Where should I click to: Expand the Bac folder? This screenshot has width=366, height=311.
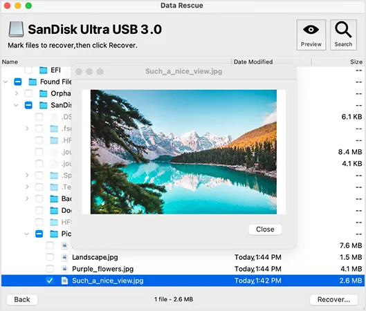(x=27, y=198)
